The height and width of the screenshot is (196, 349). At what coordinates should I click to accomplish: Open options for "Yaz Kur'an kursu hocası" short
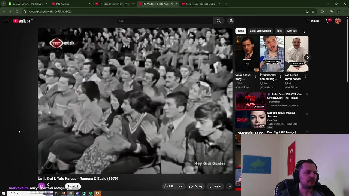[x=305, y=76]
